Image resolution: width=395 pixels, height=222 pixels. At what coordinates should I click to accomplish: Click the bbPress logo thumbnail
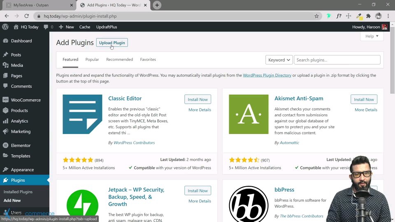(249, 204)
